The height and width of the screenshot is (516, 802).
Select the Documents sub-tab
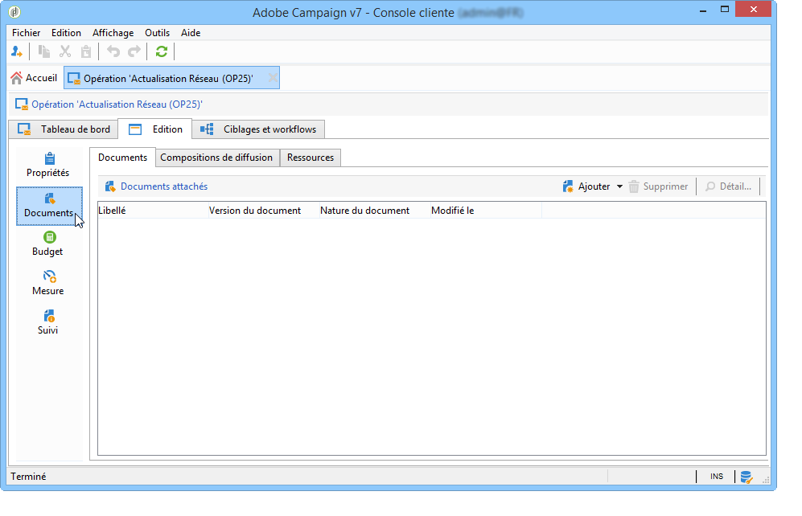[x=123, y=158]
